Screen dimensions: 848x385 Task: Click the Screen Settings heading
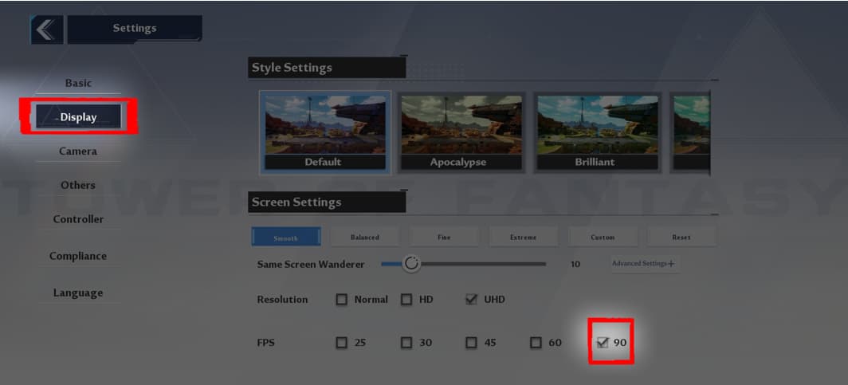296,202
